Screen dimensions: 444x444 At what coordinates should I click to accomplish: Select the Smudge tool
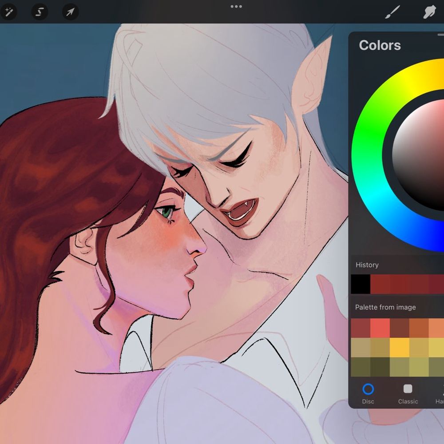[429, 12]
